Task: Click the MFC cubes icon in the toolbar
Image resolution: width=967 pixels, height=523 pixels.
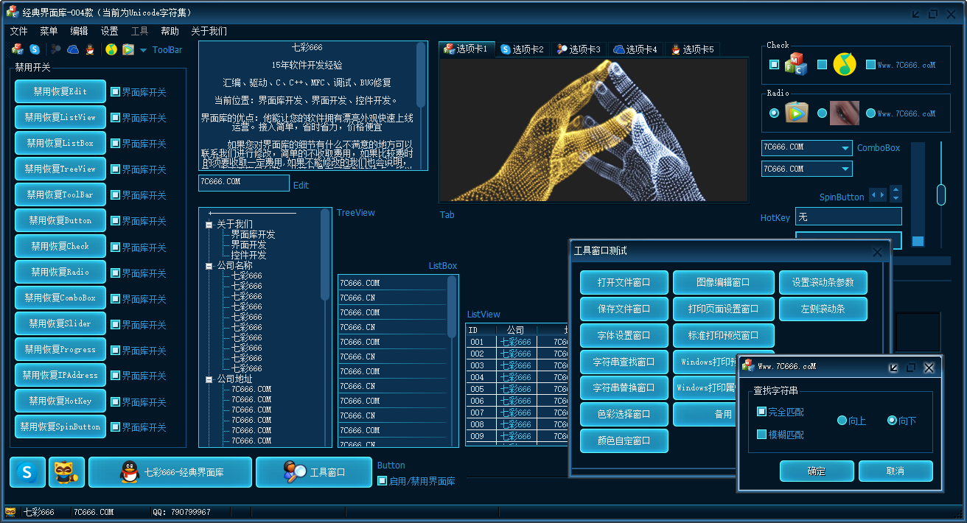Action: click(x=18, y=49)
